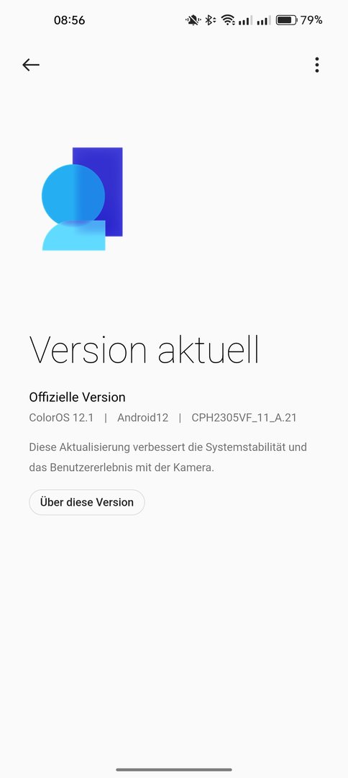Tap the Bluetooth status icon
348x778 pixels.
(211, 20)
